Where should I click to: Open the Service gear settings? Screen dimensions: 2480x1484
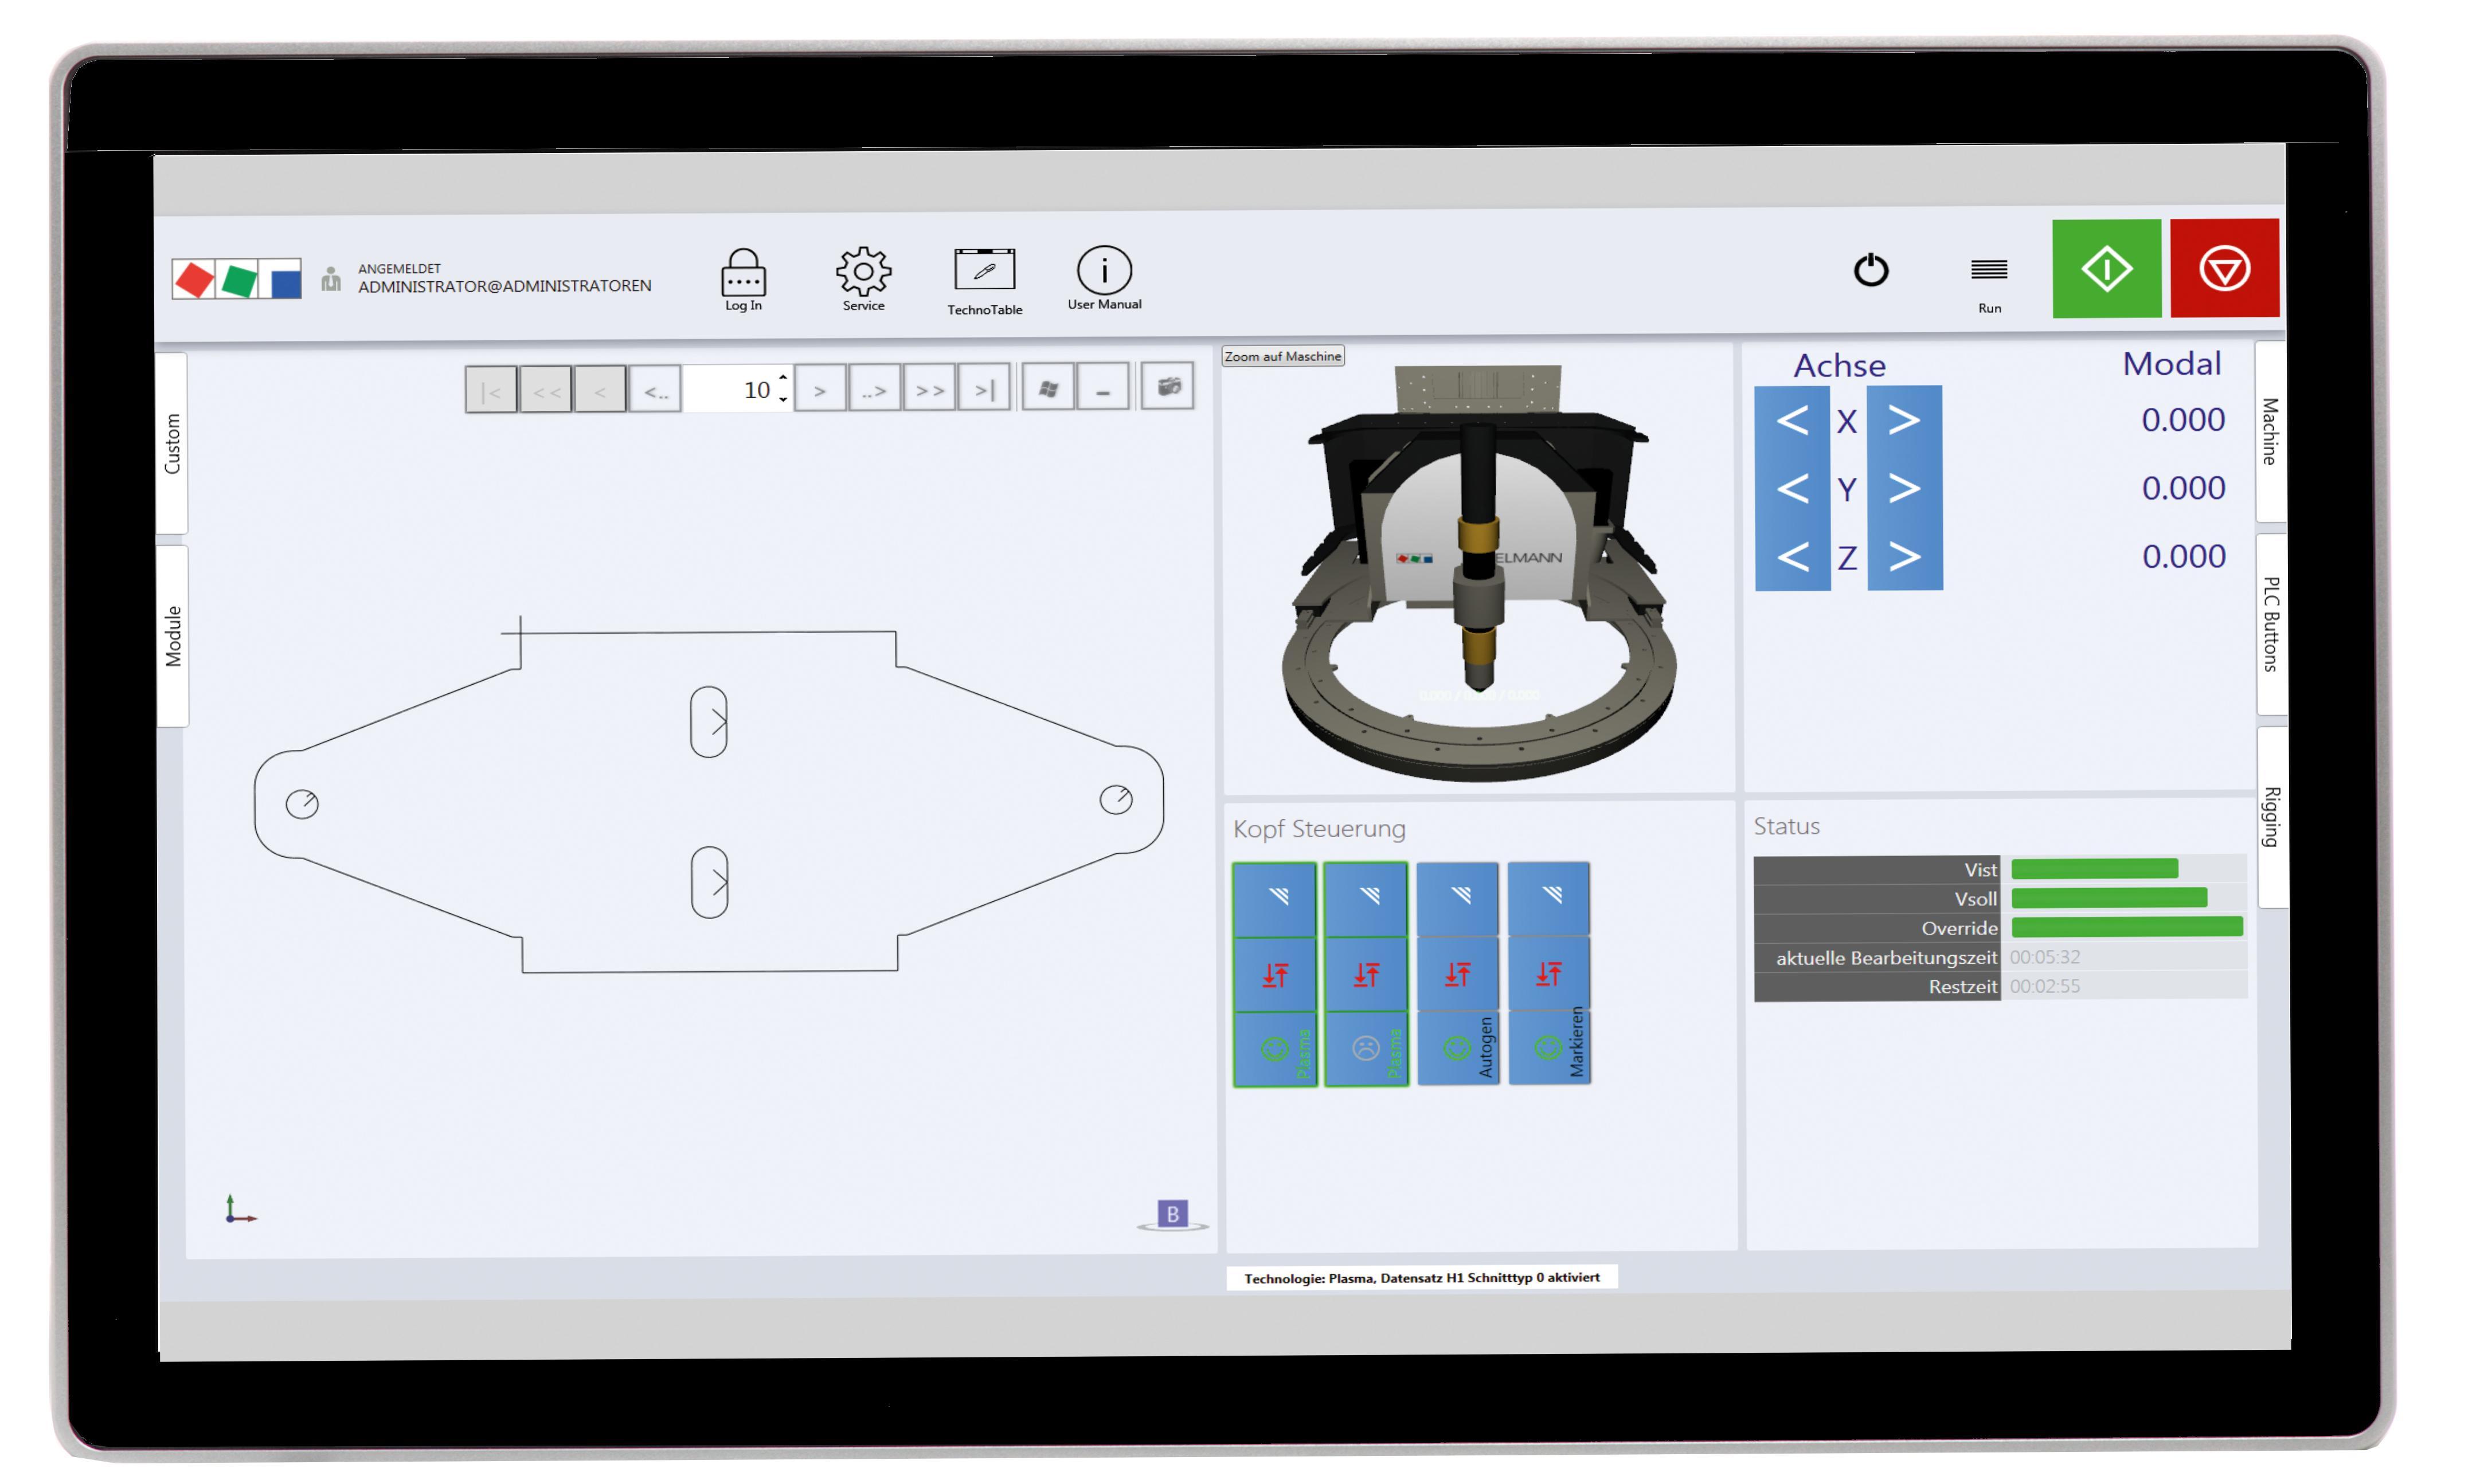(862, 271)
